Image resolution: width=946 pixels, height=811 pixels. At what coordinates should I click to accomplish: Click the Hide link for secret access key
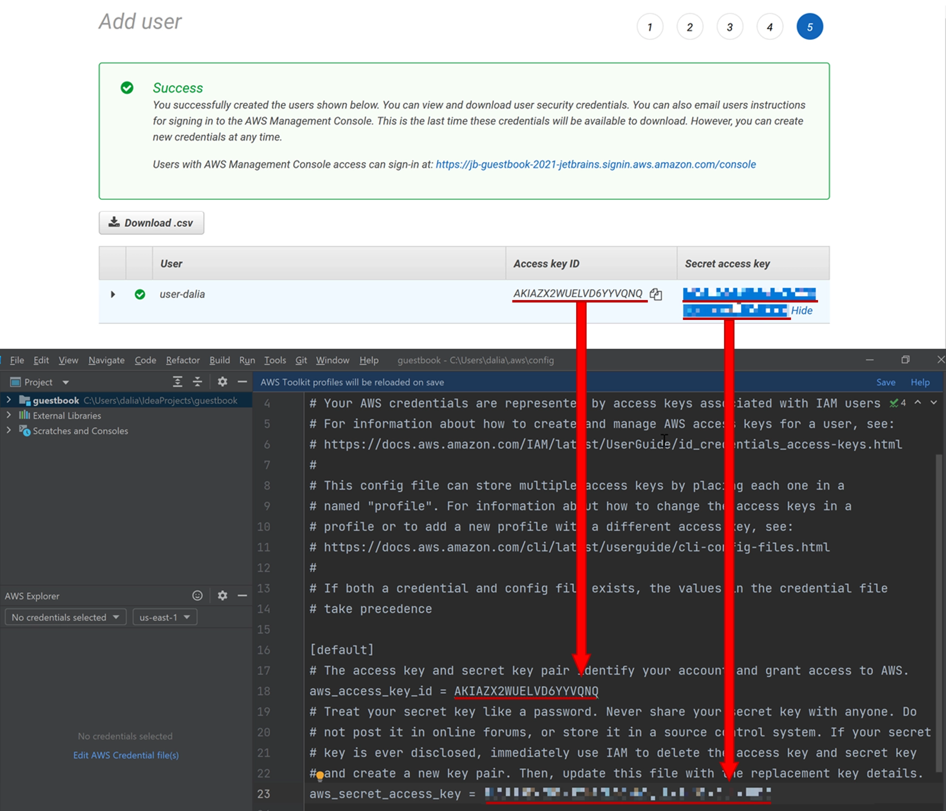point(800,310)
